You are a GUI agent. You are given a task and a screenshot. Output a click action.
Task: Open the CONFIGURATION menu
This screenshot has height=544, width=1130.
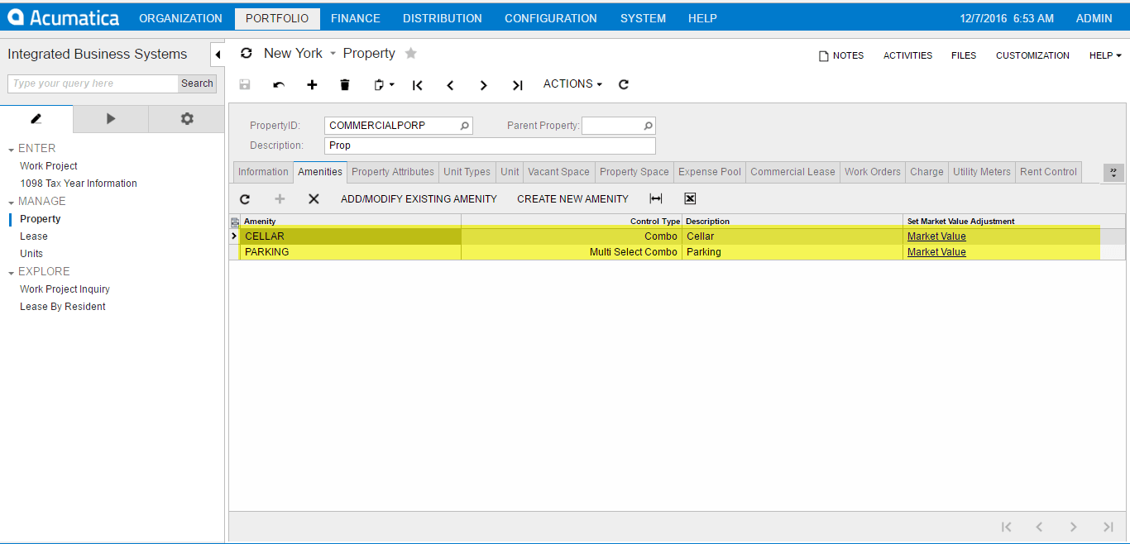(551, 18)
